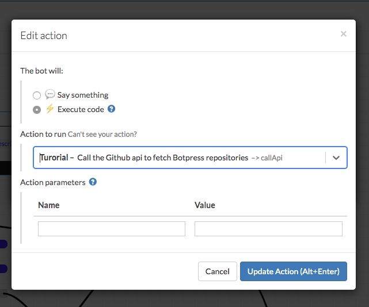Viewport: 369px width, 307px height.
Task: Click the Value column header
Action: (205, 205)
